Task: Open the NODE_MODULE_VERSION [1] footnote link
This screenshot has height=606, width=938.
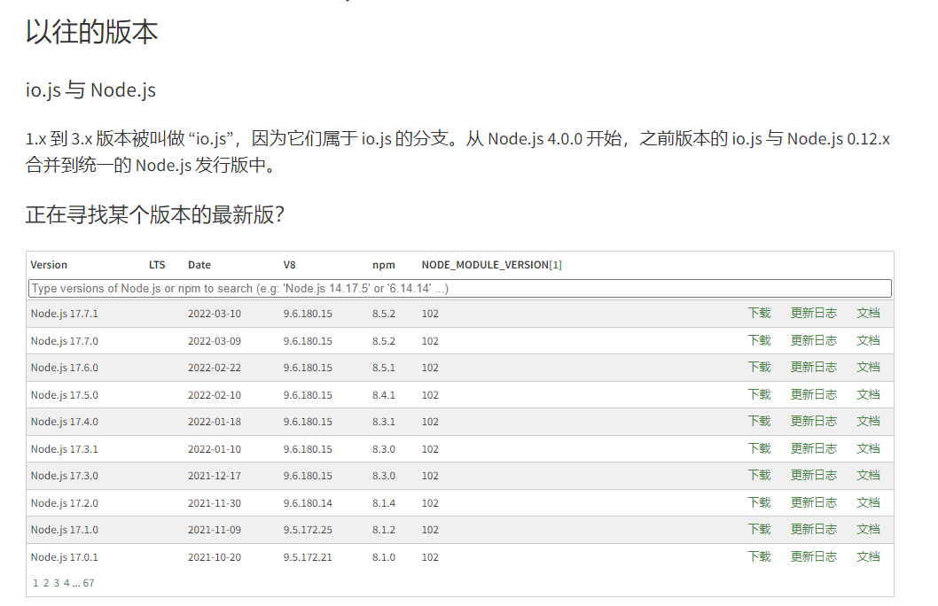Action: point(556,265)
